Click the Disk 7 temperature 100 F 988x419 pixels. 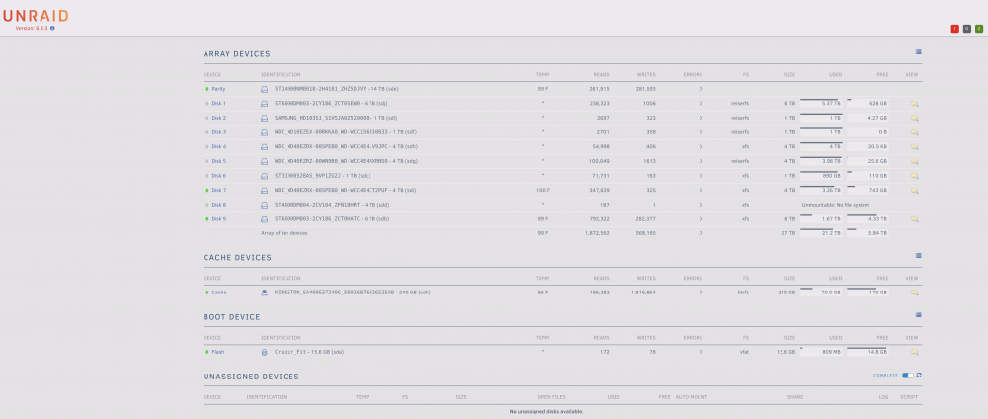(x=543, y=191)
